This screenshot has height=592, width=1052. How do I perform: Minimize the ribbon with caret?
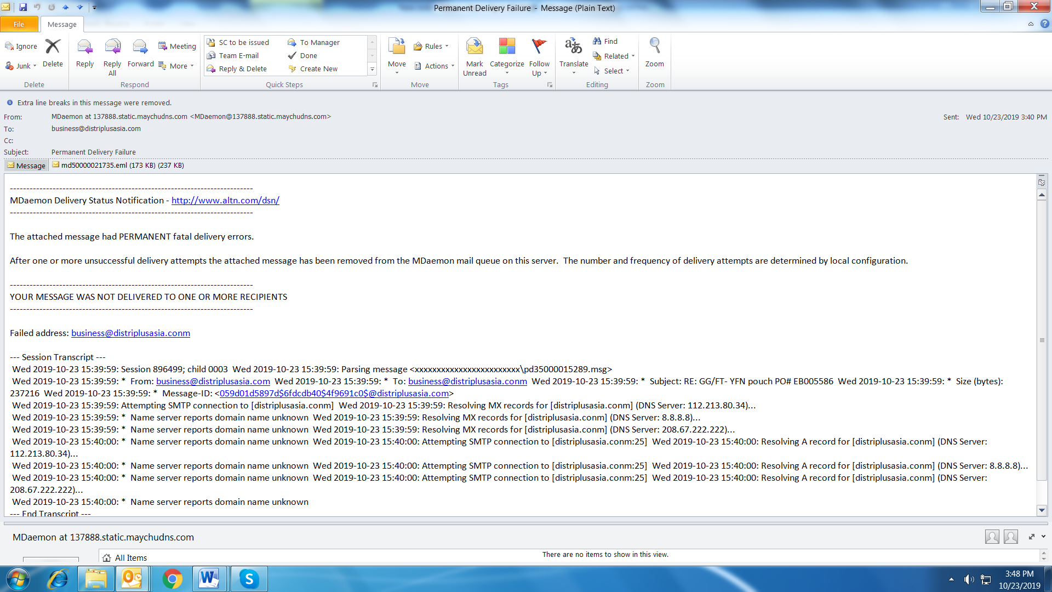pyautogui.click(x=1031, y=24)
